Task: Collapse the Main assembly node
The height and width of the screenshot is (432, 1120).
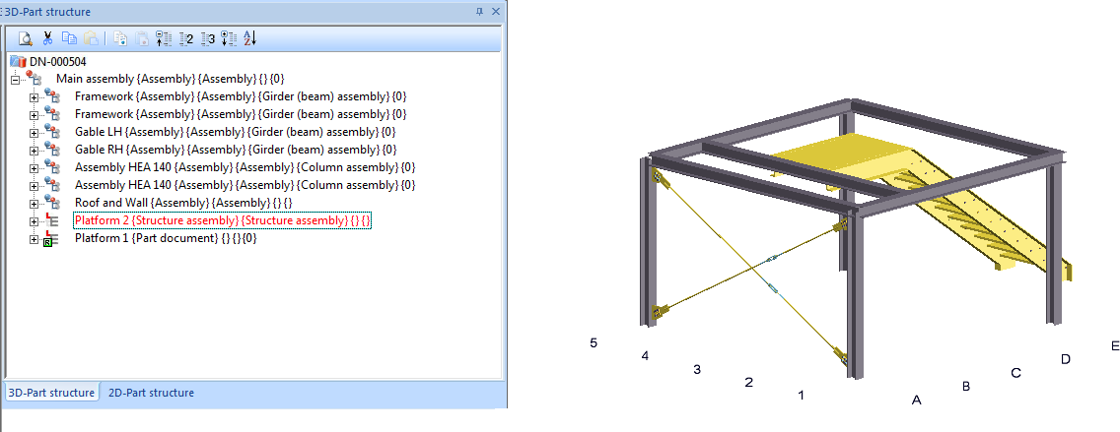Action: click(16, 80)
